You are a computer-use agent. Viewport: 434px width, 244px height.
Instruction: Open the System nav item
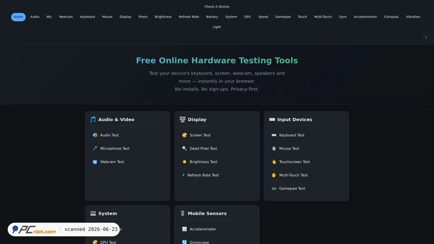click(x=231, y=17)
